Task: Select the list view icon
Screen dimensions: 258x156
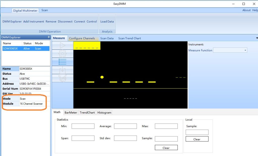Action: click(62, 62)
